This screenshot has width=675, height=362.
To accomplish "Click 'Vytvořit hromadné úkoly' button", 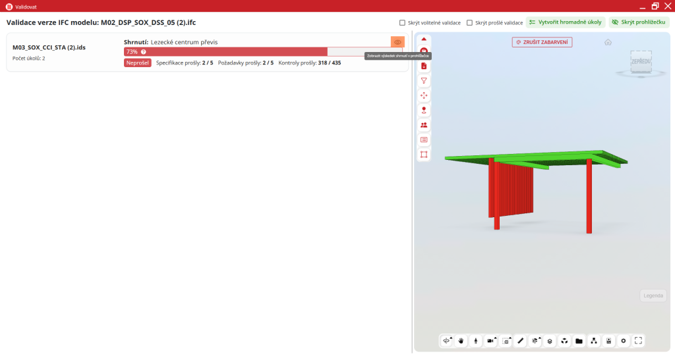I will [x=566, y=22].
